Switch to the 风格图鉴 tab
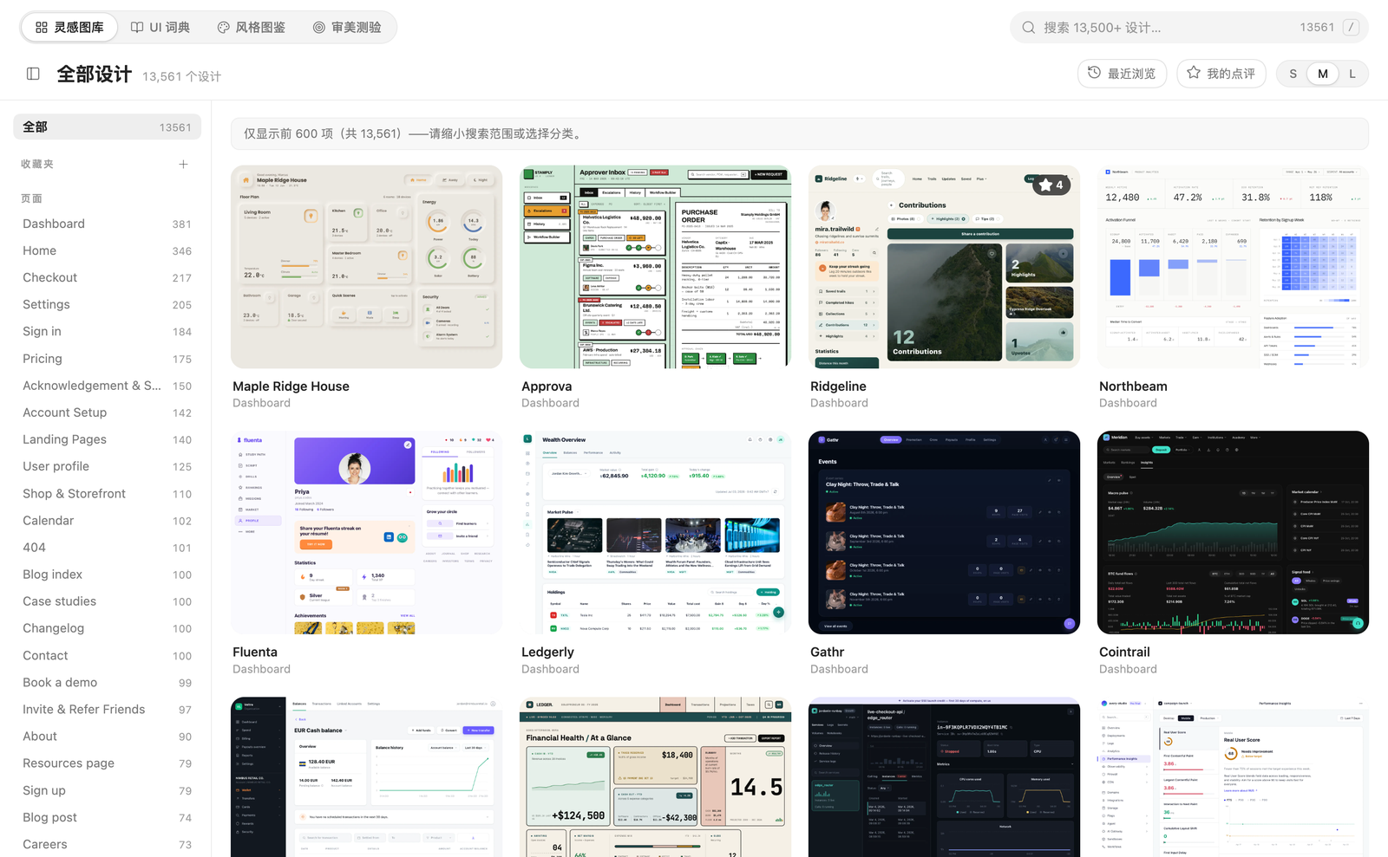 point(252,28)
